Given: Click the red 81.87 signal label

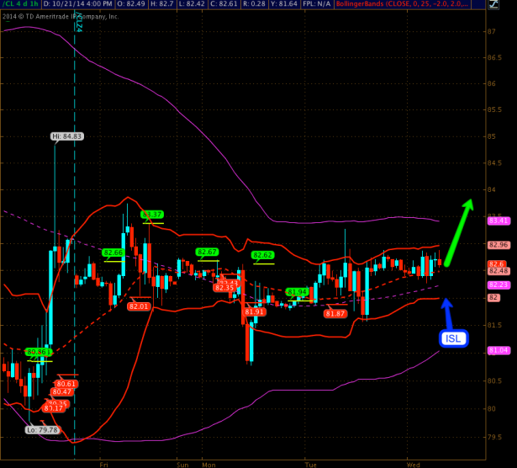Looking at the screenshot, I should [335, 313].
